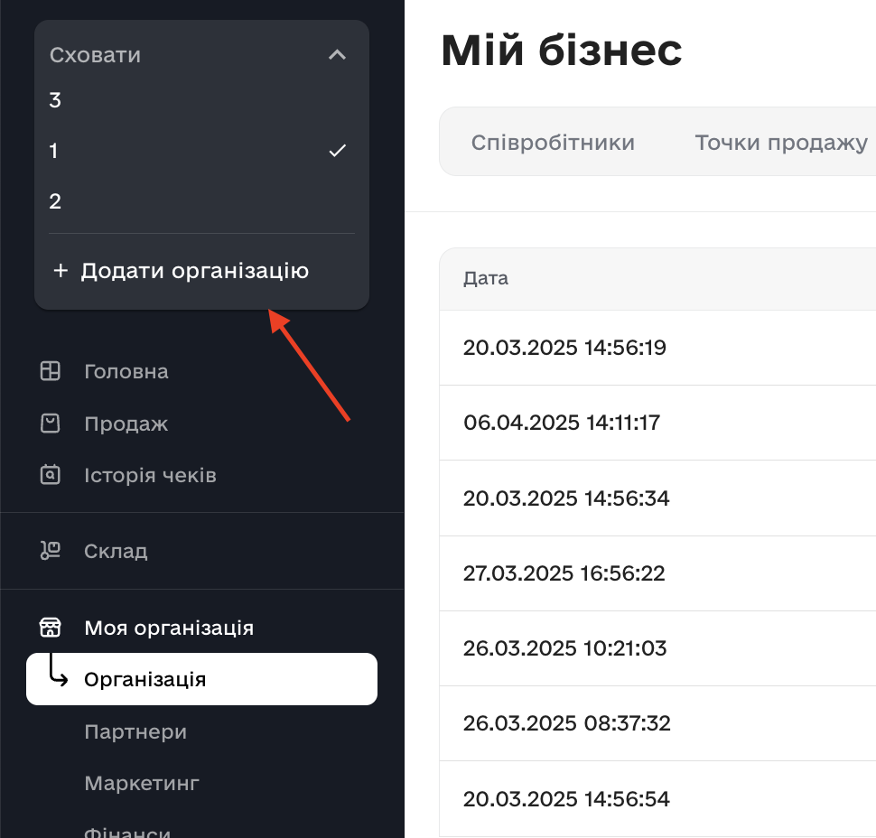Click the Моя організація store icon
This screenshot has height=838, width=876.
click(51, 627)
